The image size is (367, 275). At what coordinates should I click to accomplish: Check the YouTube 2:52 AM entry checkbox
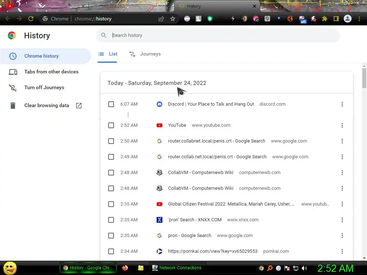[x=111, y=125]
